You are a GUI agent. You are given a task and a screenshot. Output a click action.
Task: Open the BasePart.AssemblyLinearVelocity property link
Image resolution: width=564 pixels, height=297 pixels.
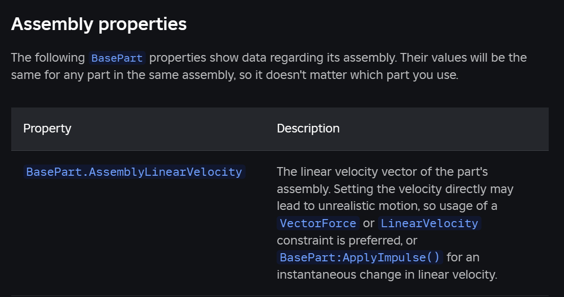[134, 172]
